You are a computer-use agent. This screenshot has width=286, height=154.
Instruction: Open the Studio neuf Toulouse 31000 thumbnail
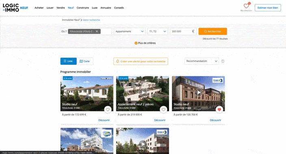[x=87, y=94]
